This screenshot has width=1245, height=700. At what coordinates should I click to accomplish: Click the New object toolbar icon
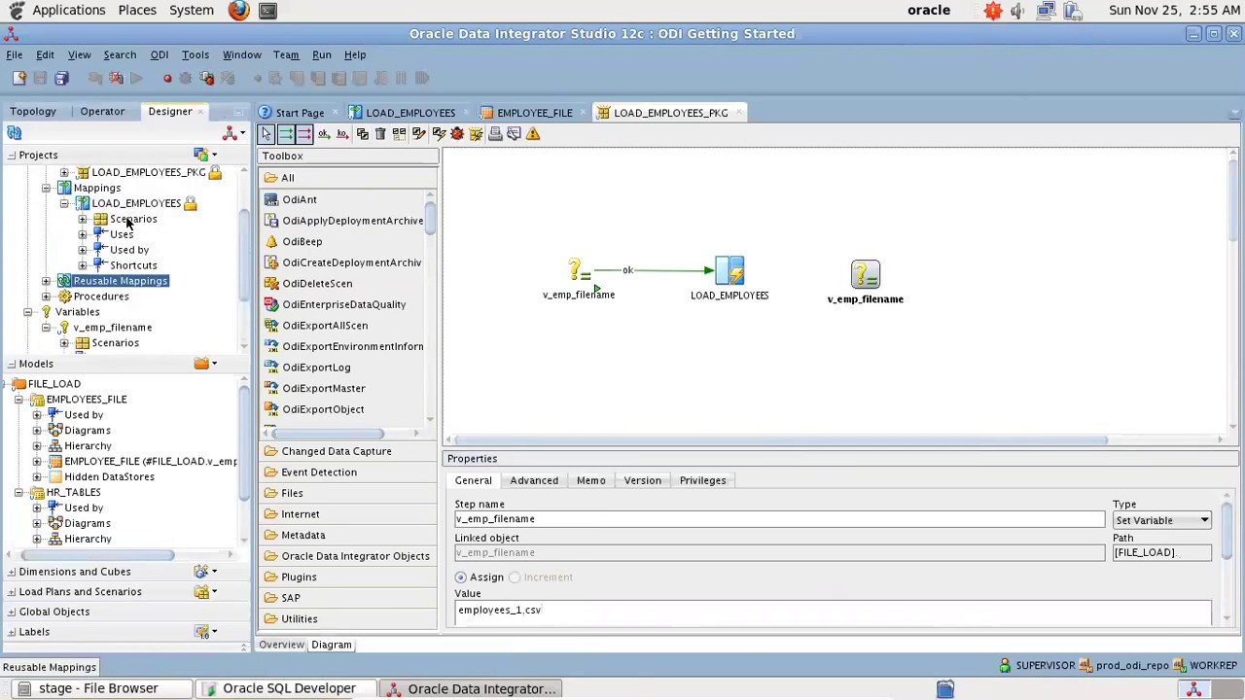[18, 78]
